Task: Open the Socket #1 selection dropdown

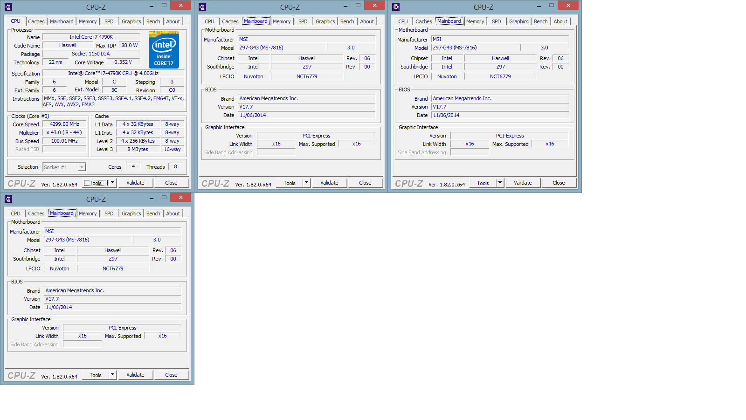Action: 82,167
